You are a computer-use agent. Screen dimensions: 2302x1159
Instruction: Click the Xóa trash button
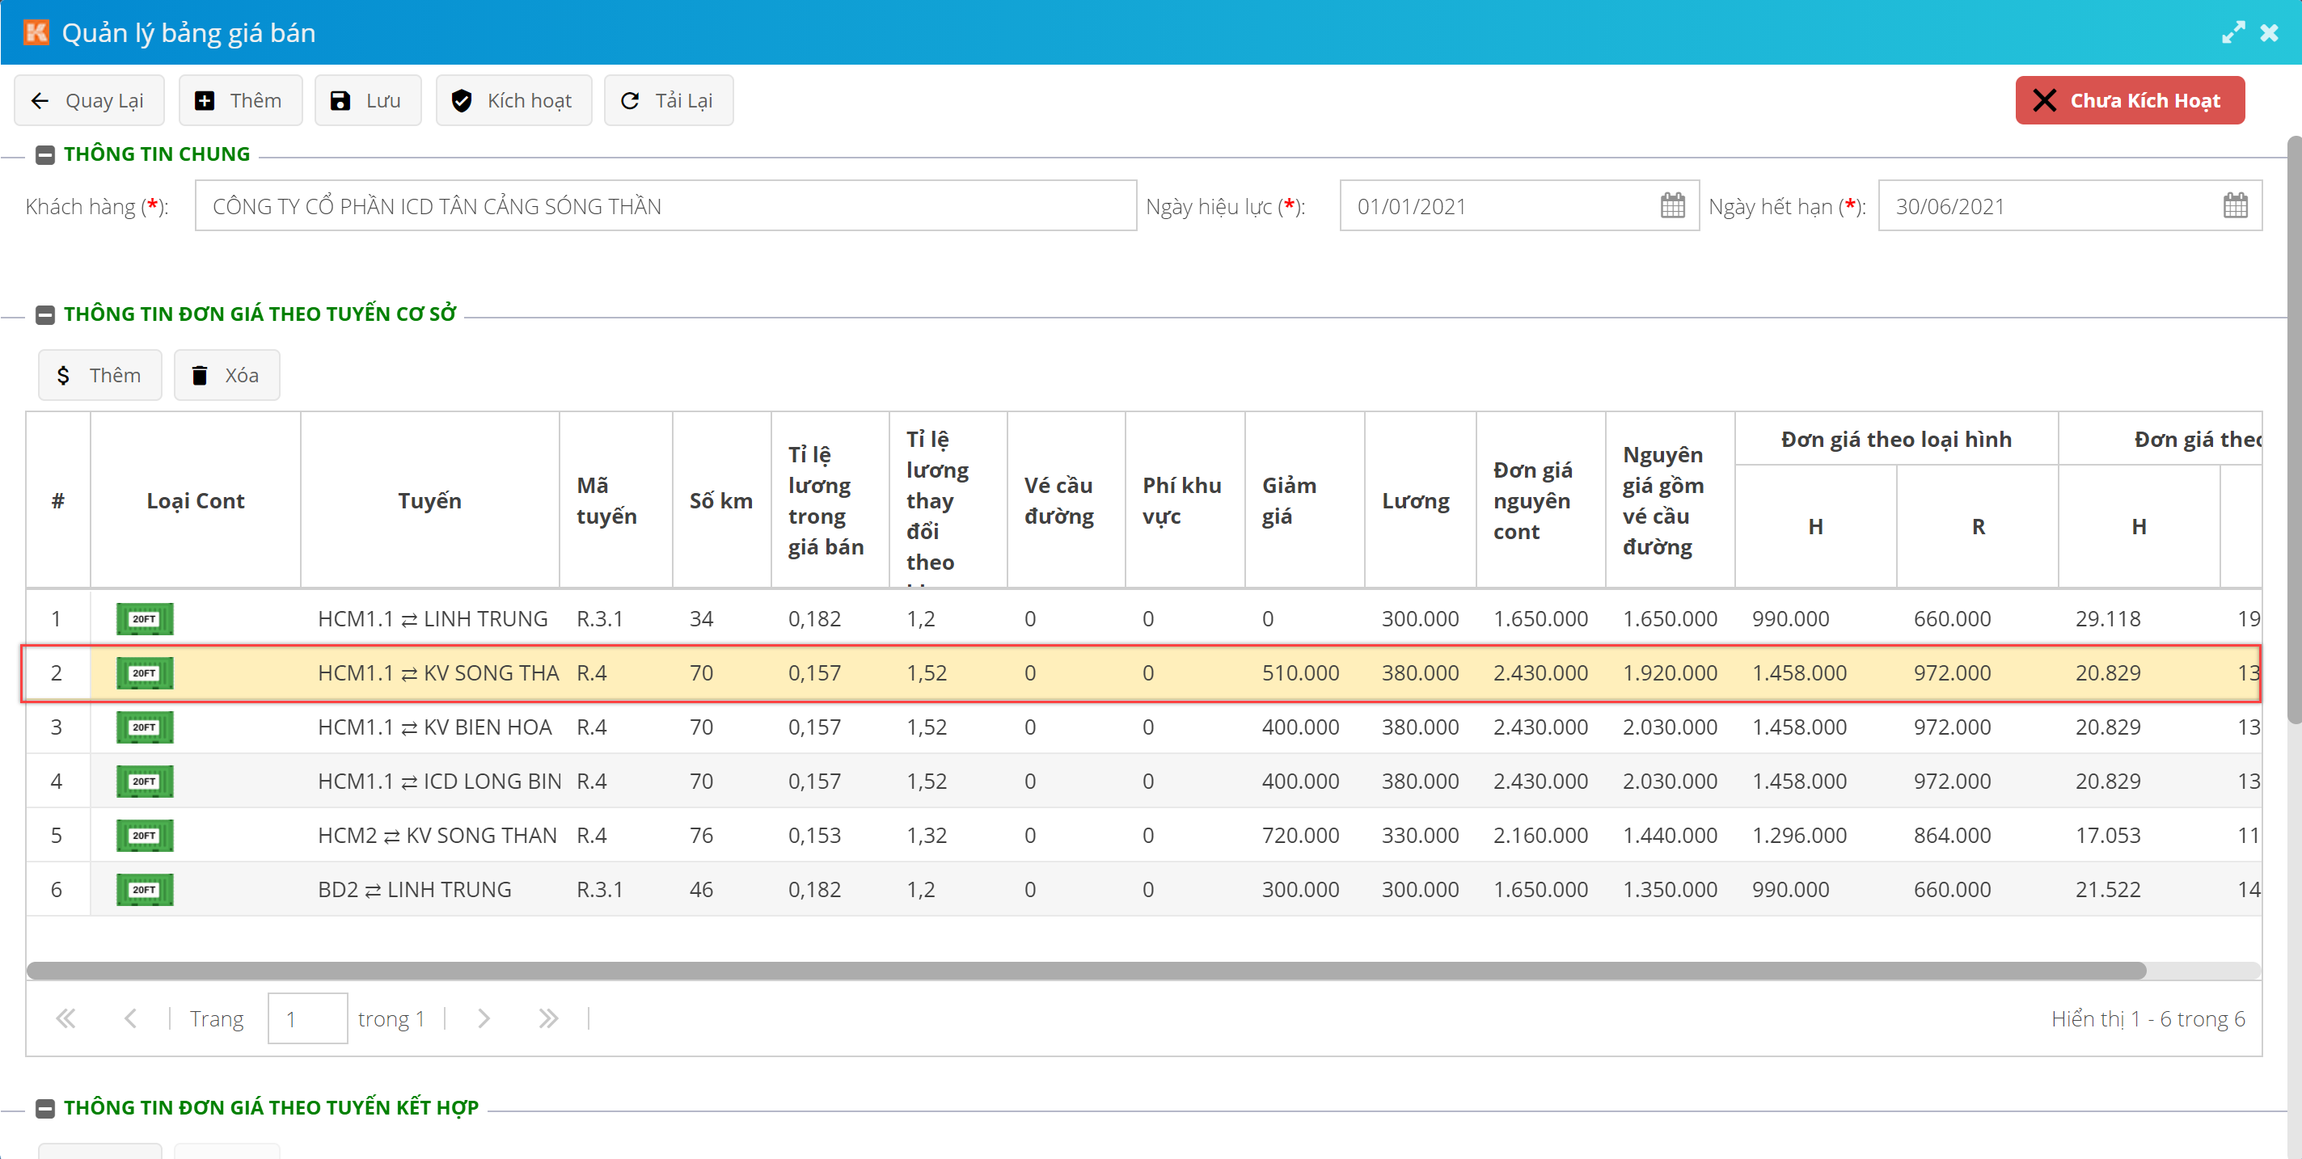point(226,375)
